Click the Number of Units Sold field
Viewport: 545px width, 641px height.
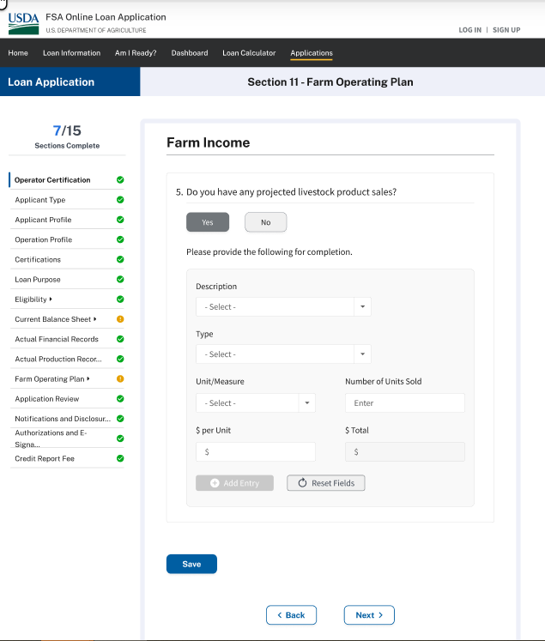click(404, 403)
